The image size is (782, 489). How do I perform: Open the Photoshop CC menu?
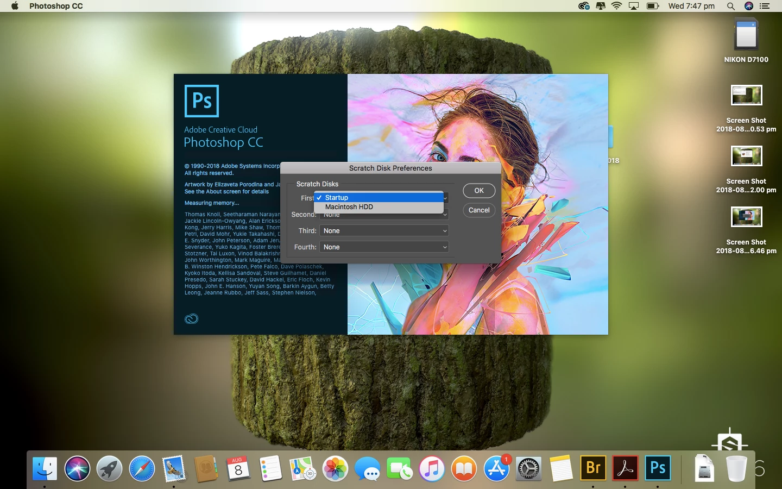point(56,6)
